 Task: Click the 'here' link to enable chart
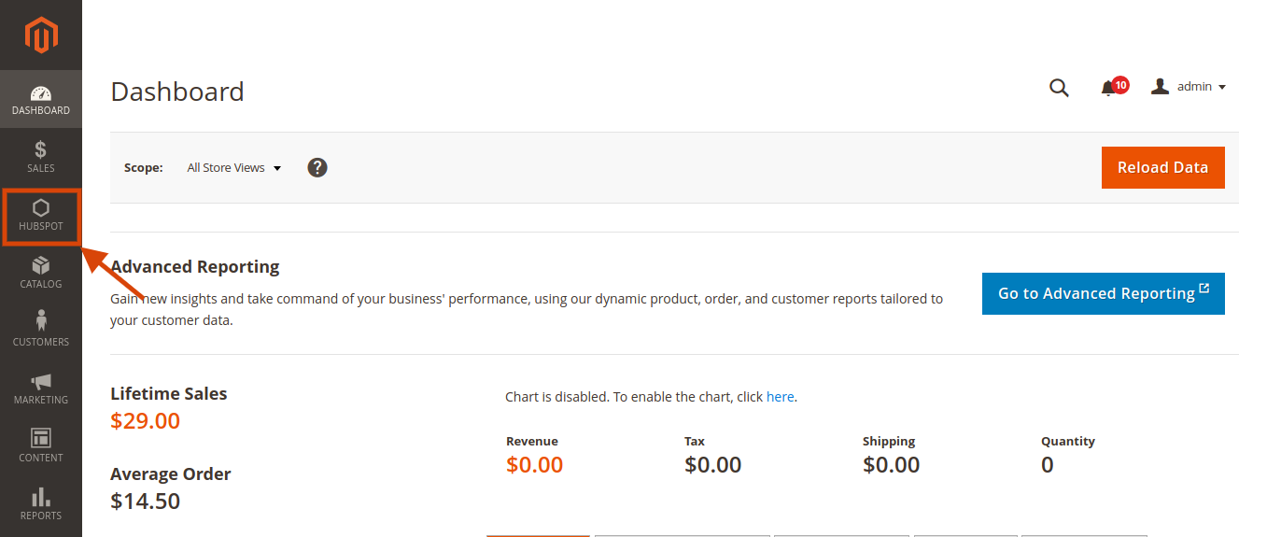(x=780, y=397)
